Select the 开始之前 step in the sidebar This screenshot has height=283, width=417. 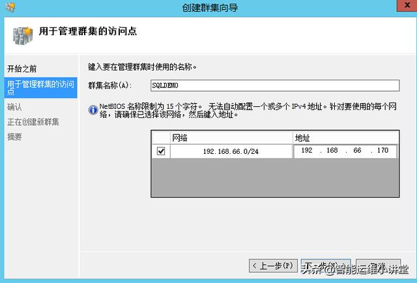click(22, 68)
